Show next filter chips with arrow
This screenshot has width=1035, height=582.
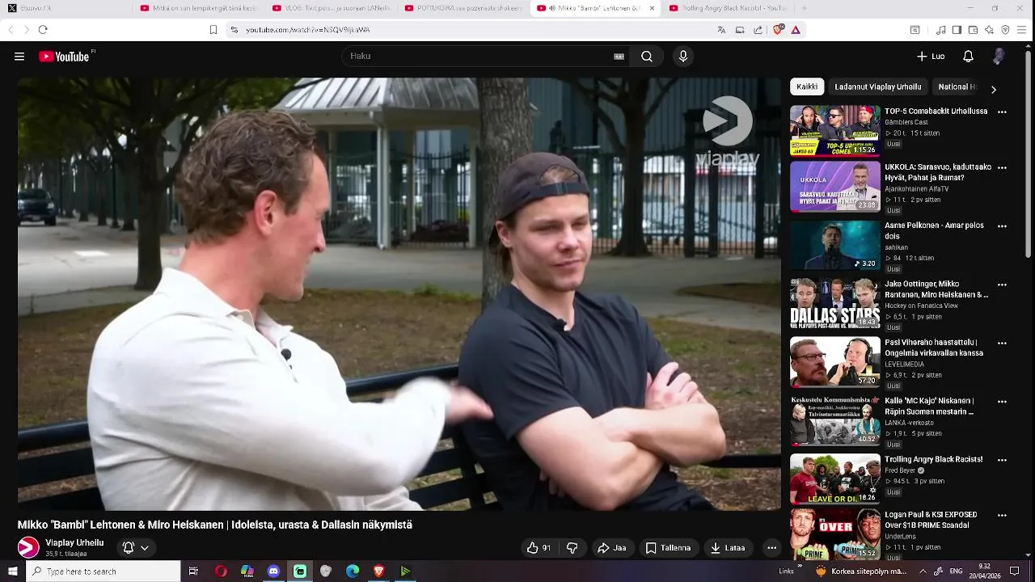click(994, 89)
